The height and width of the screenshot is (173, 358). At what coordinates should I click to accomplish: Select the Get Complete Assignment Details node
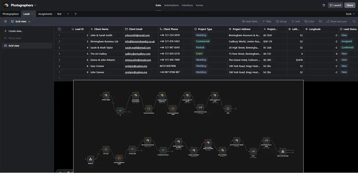pos(208,143)
